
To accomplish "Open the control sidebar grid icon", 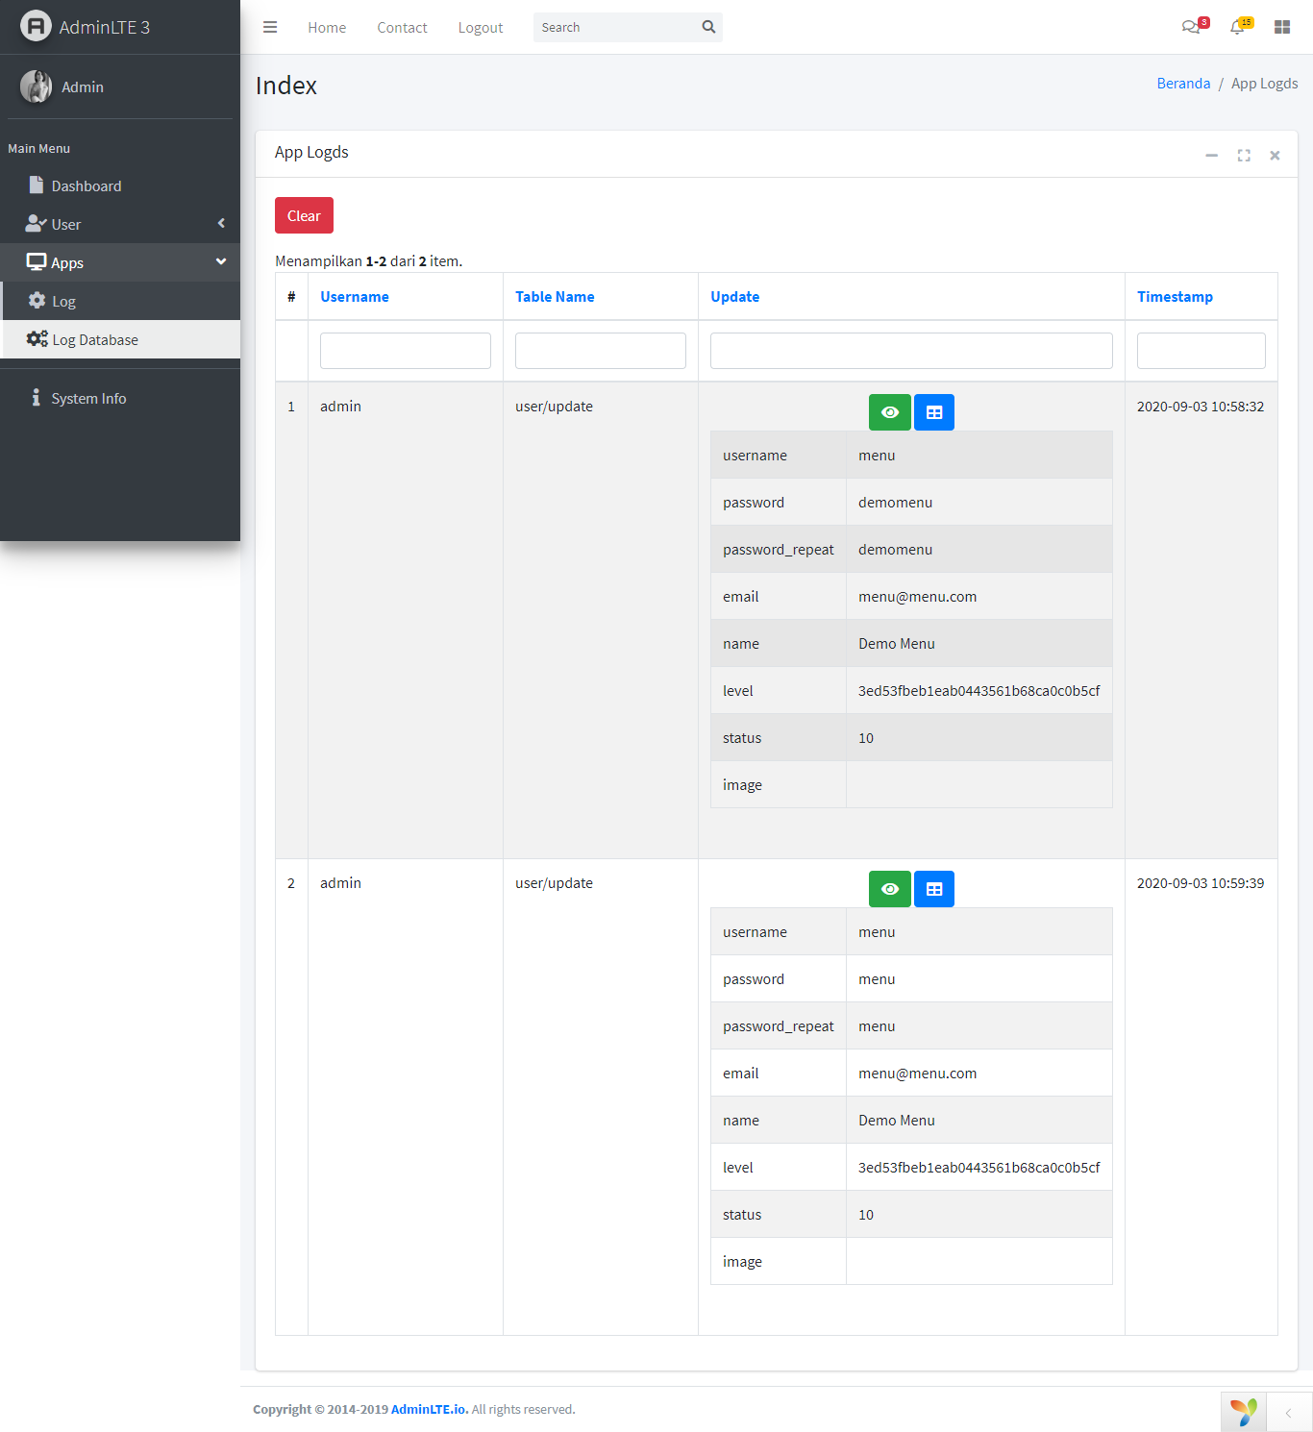I will coord(1282,27).
